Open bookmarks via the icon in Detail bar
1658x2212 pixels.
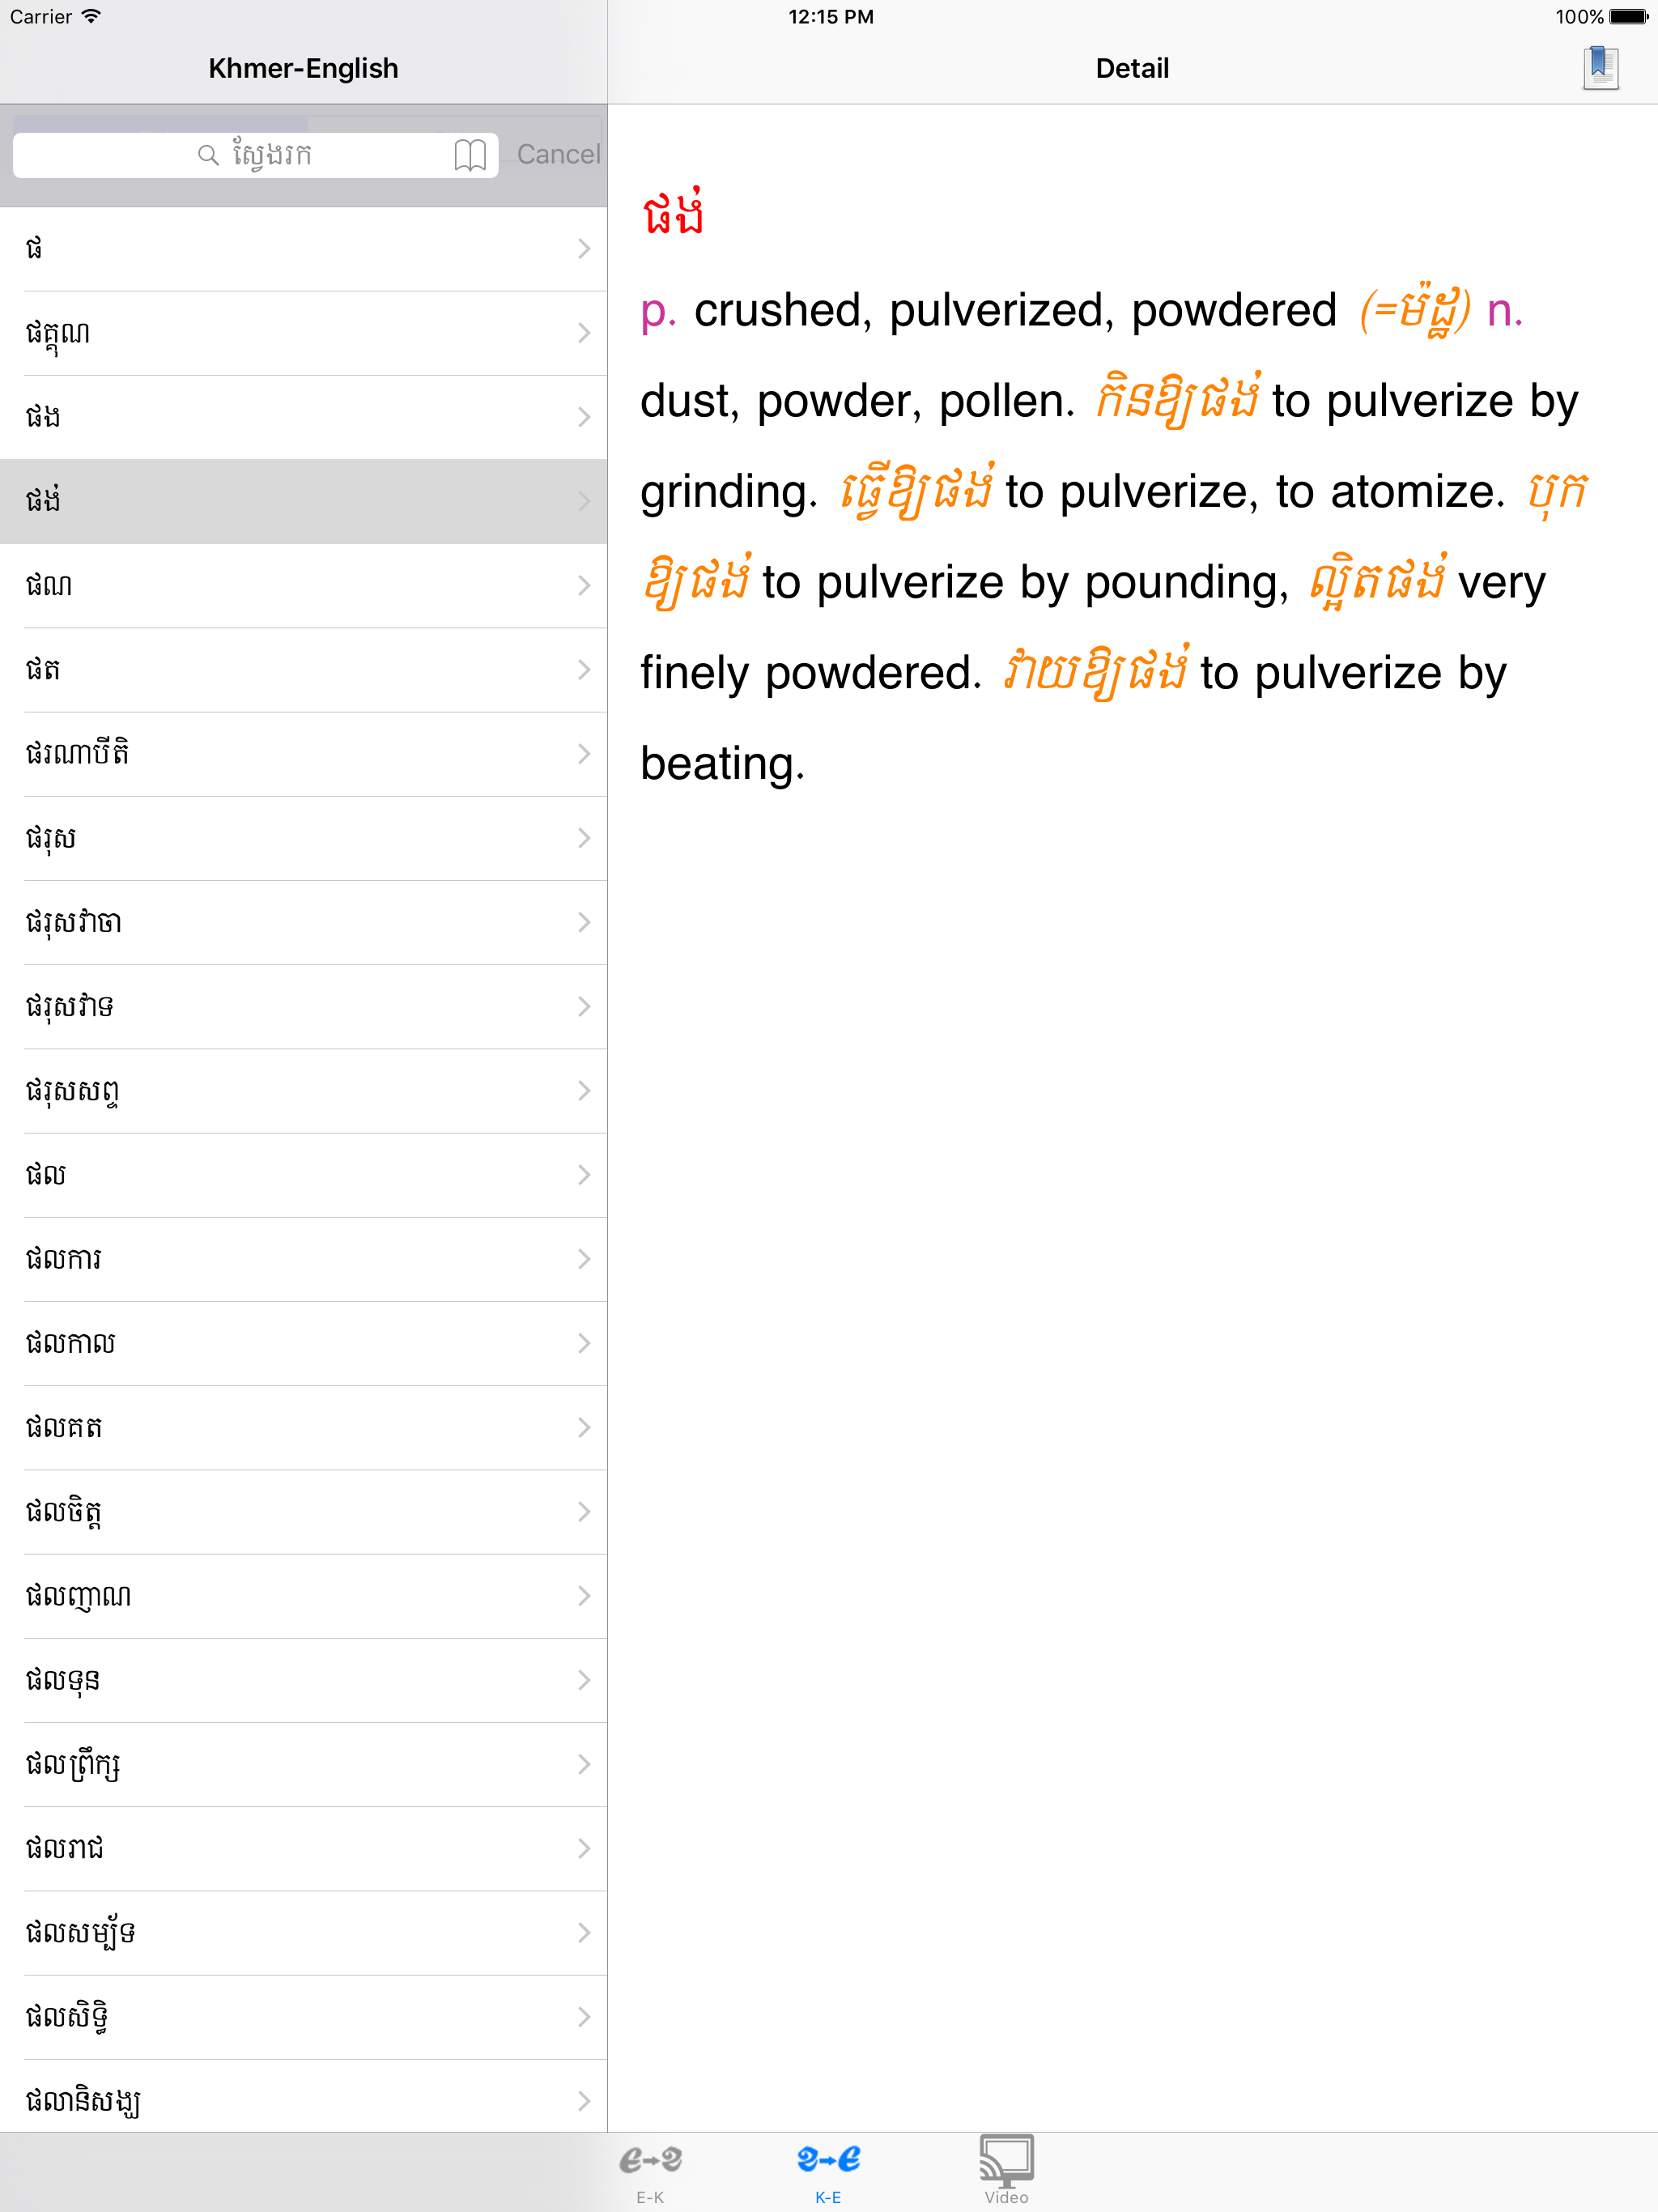[x=1600, y=67]
